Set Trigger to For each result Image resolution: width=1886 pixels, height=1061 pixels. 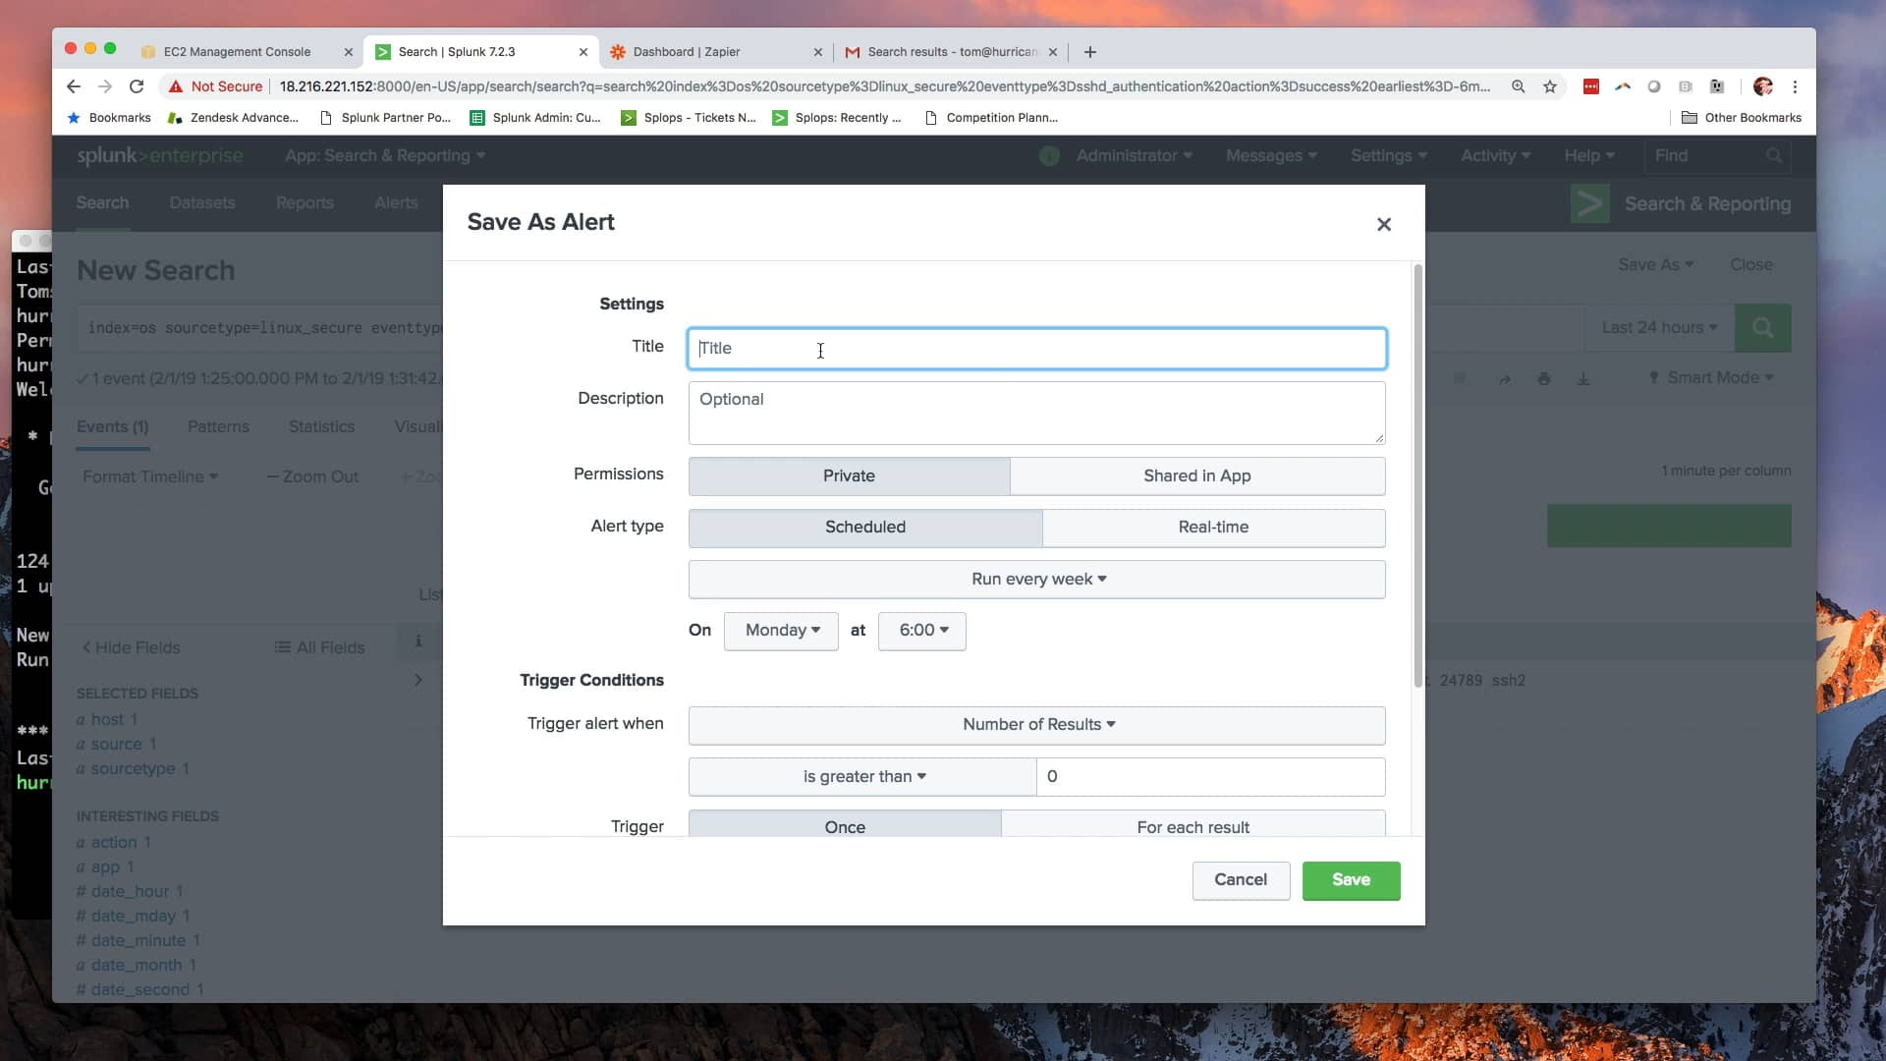click(x=1193, y=826)
